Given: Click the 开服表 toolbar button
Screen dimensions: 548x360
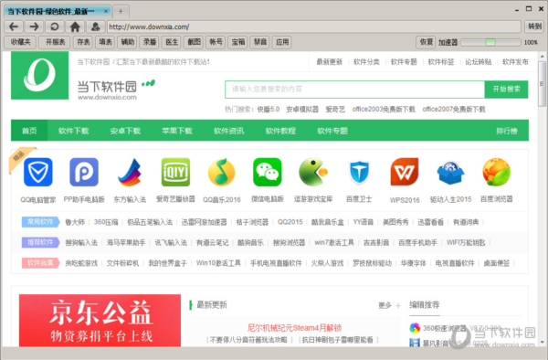Looking at the screenshot, I should [55, 42].
